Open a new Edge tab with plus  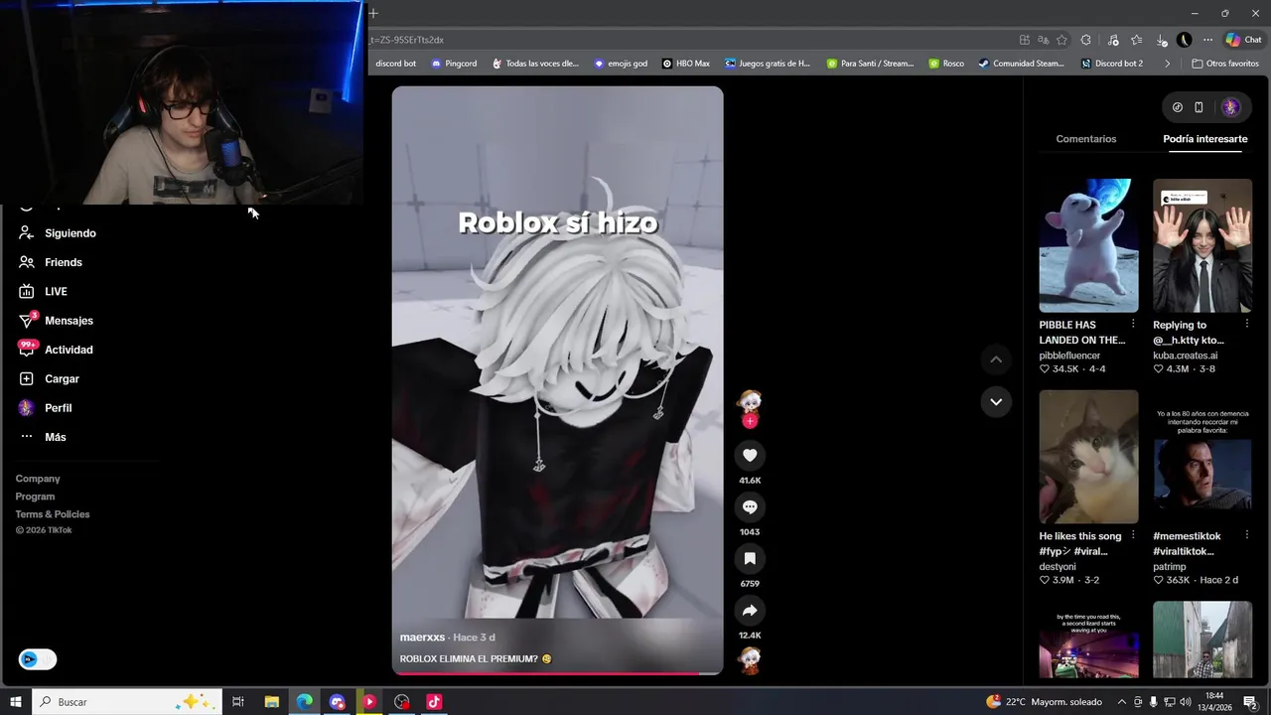[x=373, y=13]
